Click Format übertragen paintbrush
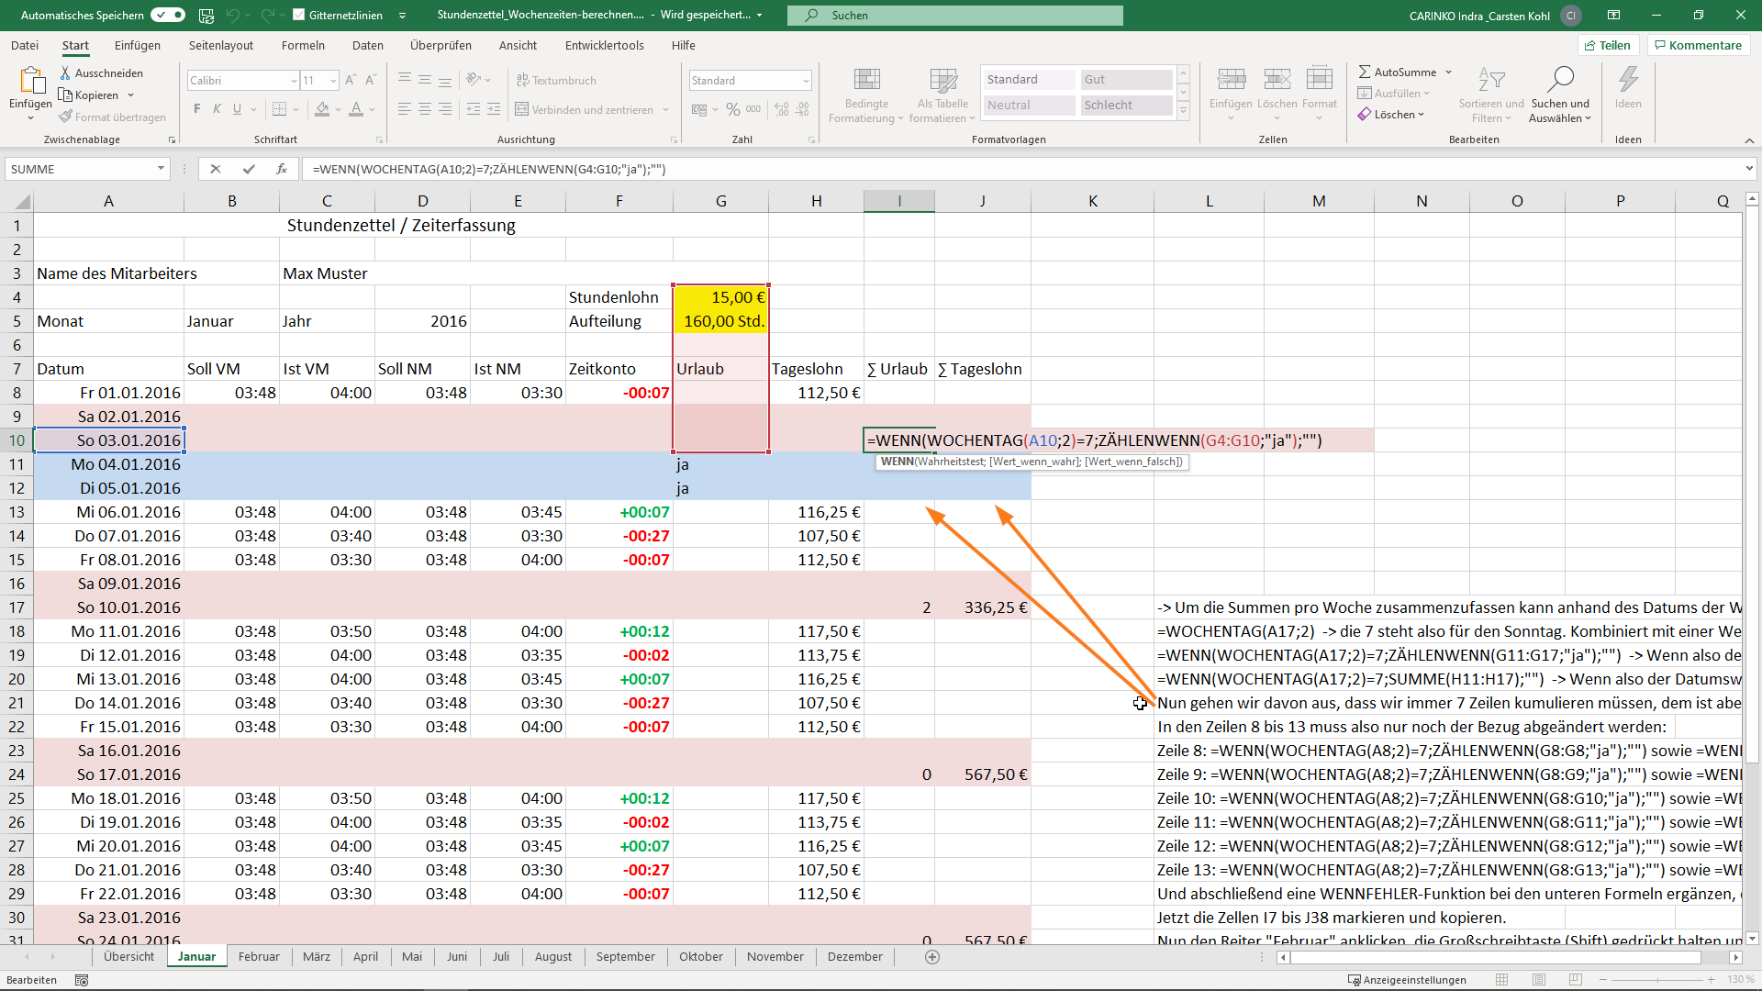 (66, 117)
